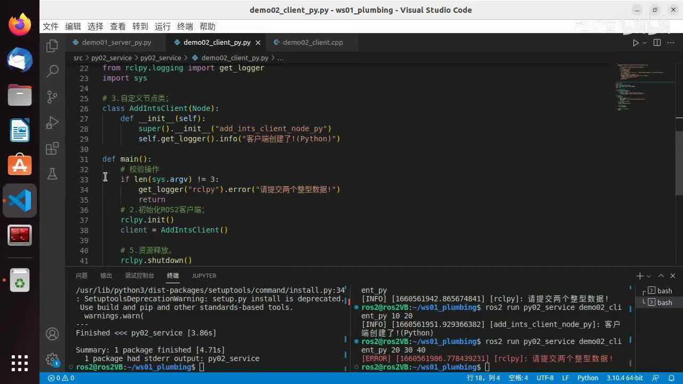Viewport: 683px width, 384px height.
Task: Open the 选择 menu
Action: (96, 27)
